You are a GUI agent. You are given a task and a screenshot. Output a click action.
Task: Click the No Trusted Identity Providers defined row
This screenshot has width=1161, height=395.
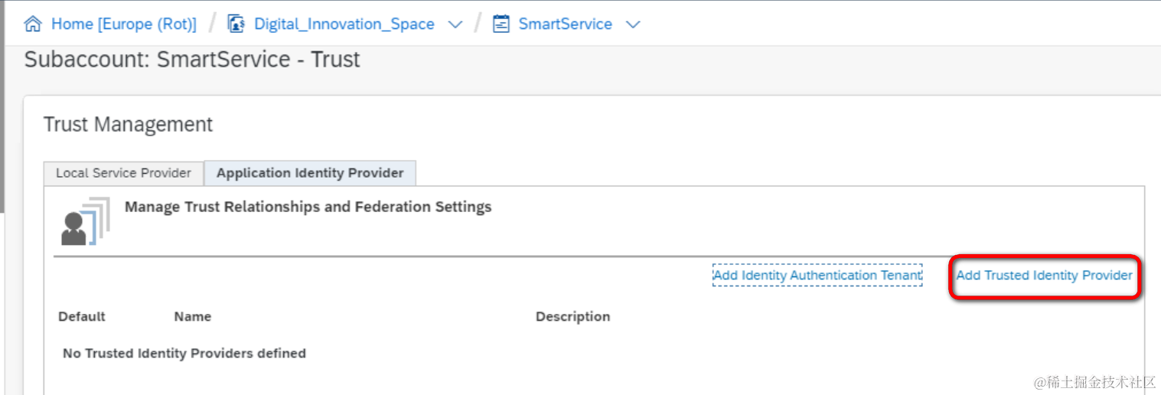pyautogui.click(x=184, y=353)
